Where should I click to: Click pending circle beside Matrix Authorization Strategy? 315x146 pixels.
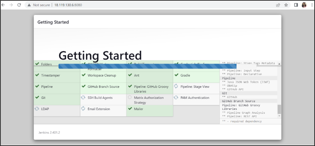coord(130,97)
